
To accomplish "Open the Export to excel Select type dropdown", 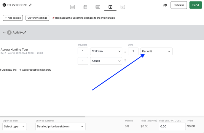I will pyautogui.click(x=15, y=126).
